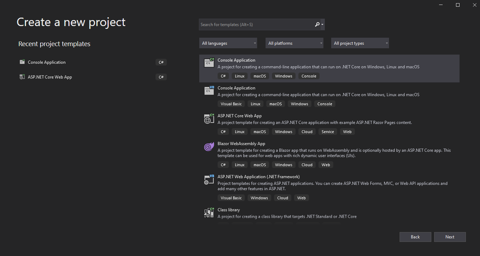The height and width of the screenshot is (256, 480).
Task: Select the Visual Basic Console Application template icon
Action: 209,90
